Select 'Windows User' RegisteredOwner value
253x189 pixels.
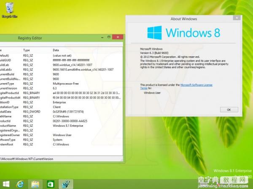coord(62,135)
